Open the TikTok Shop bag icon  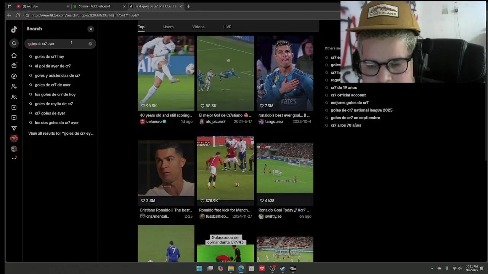point(14,66)
